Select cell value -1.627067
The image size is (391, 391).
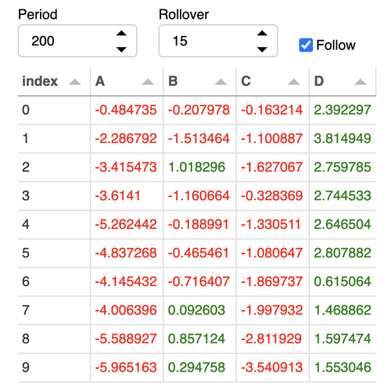coord(272,167)
